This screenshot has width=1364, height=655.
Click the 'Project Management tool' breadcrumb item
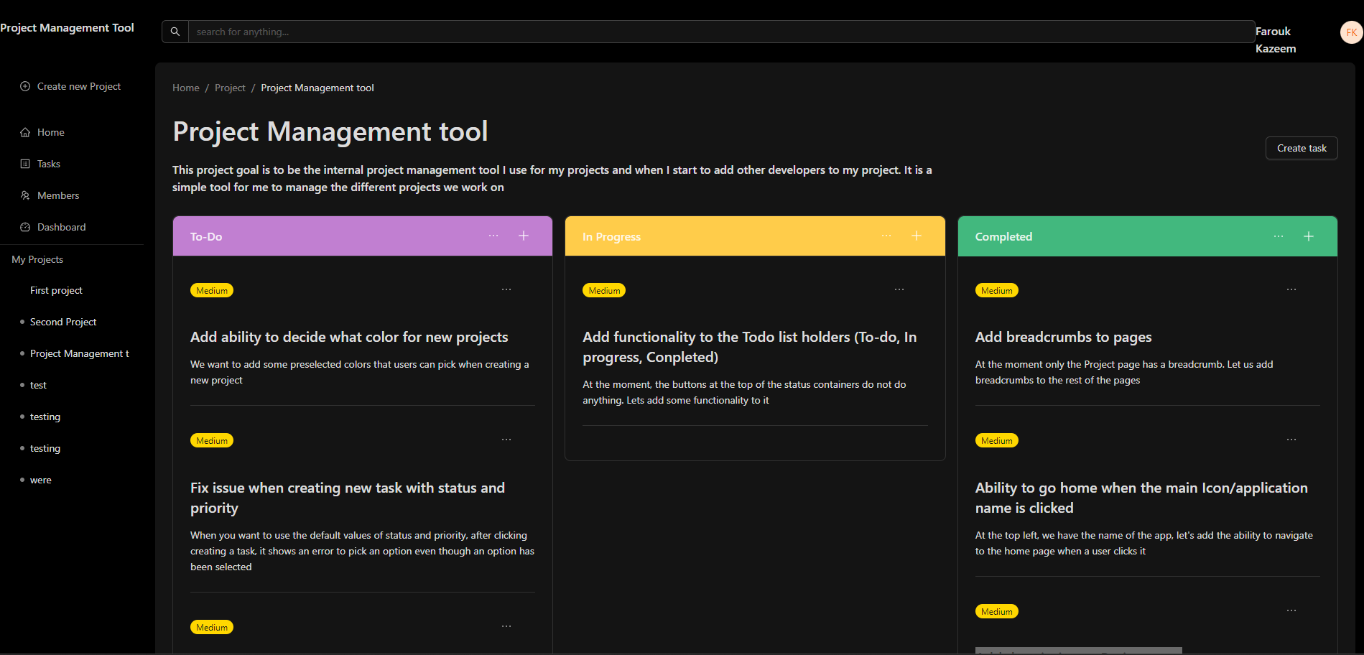[x=317, y=88]
